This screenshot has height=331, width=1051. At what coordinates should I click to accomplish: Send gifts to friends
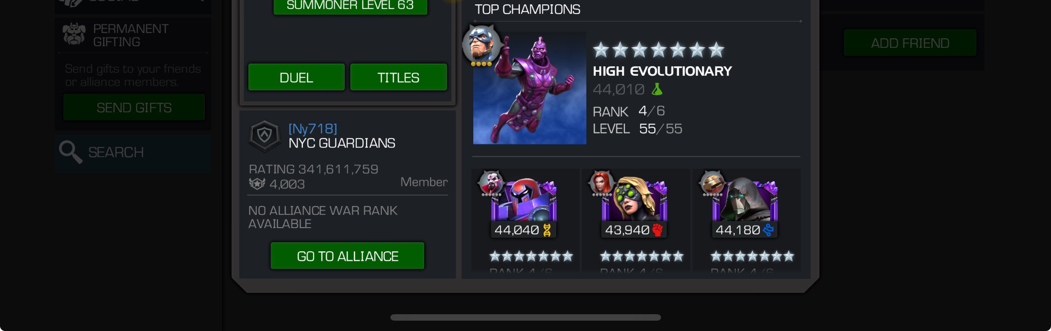pyautogui.click(x=134, y=107)
